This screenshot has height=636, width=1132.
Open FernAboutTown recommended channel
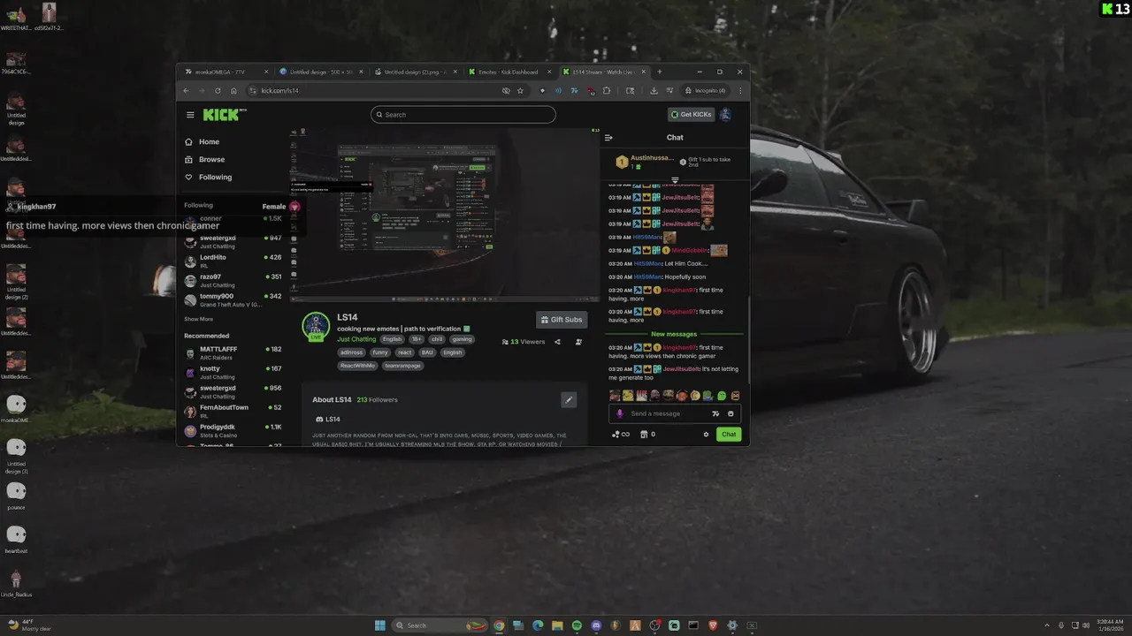233,411
